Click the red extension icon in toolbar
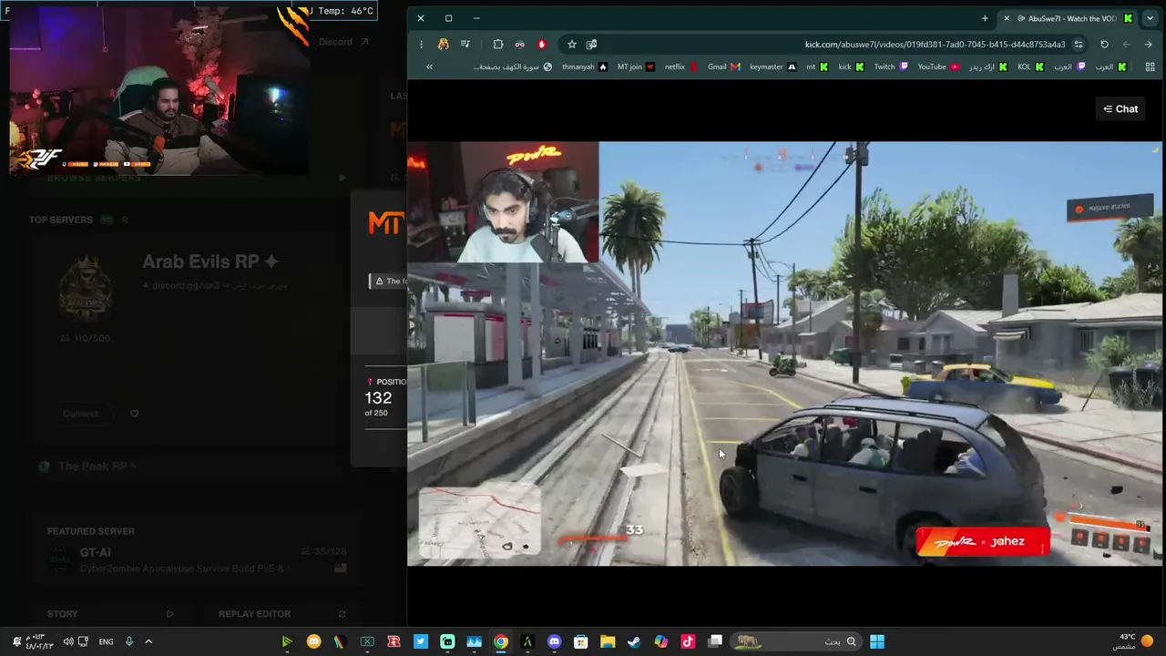The width and height of the screenshot is (1166, 656). click(542, 44)
